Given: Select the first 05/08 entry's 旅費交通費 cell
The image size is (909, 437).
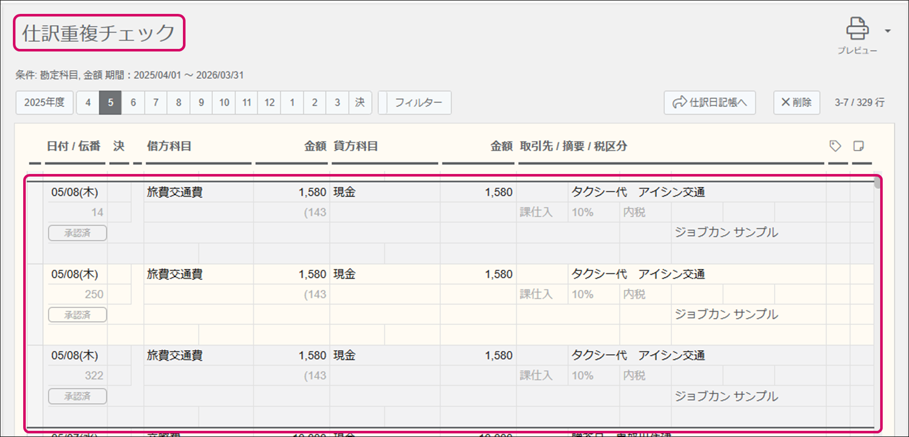Looking at the screenshot, I should coord(175,193).
